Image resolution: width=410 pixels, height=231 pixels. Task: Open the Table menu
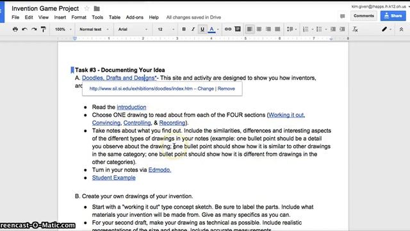coord(115,17)
